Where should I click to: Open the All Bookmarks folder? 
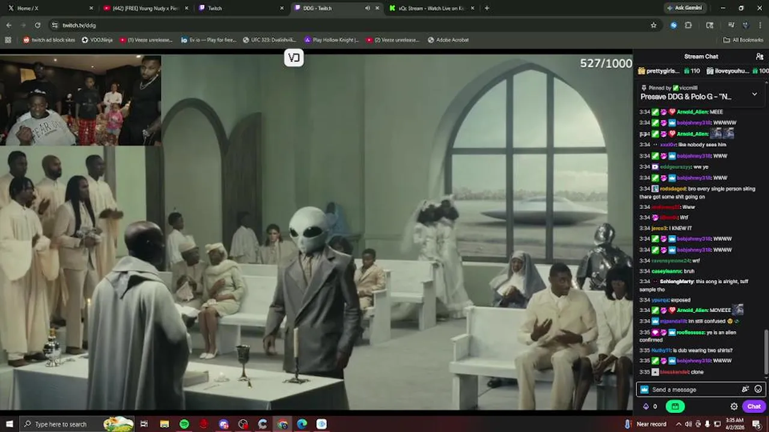[743, 40]
